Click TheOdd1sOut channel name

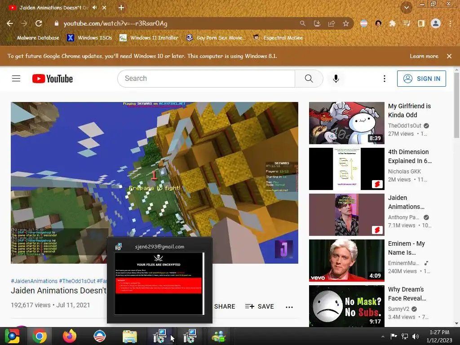click(x=405, y=126)
